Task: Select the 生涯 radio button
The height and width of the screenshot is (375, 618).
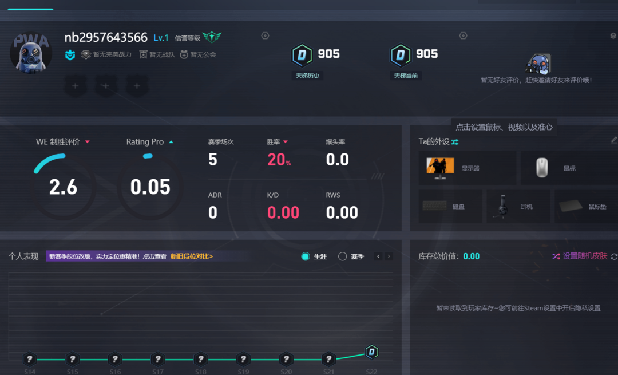Action: tap(306, 256)
